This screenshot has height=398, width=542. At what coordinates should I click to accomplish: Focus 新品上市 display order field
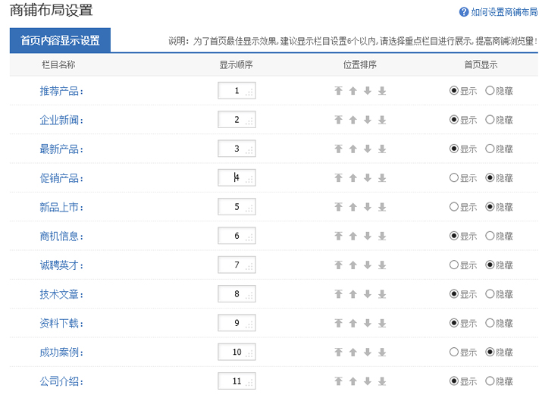(x=237, y=207)
